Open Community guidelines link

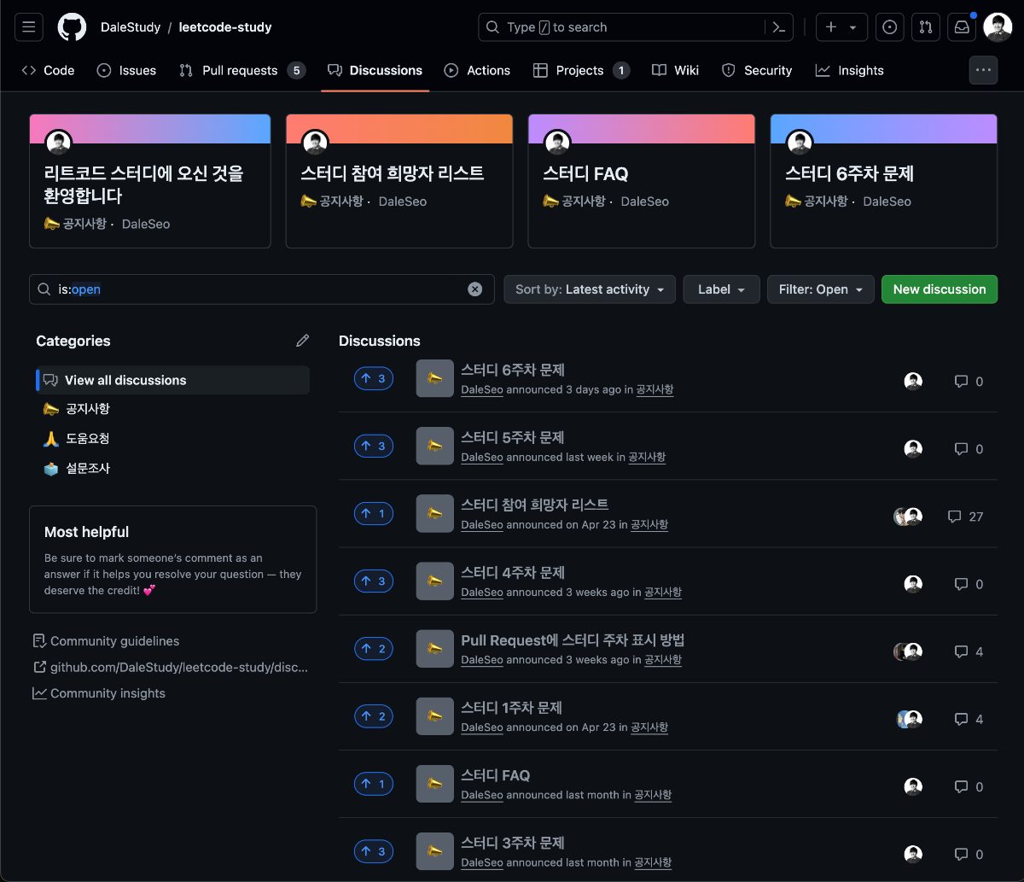pyautogui.click(x=106, y=641)
